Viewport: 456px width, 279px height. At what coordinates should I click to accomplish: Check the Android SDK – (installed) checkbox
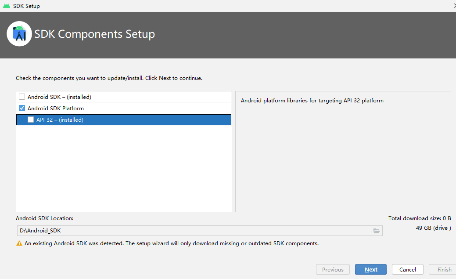(22, 97)
